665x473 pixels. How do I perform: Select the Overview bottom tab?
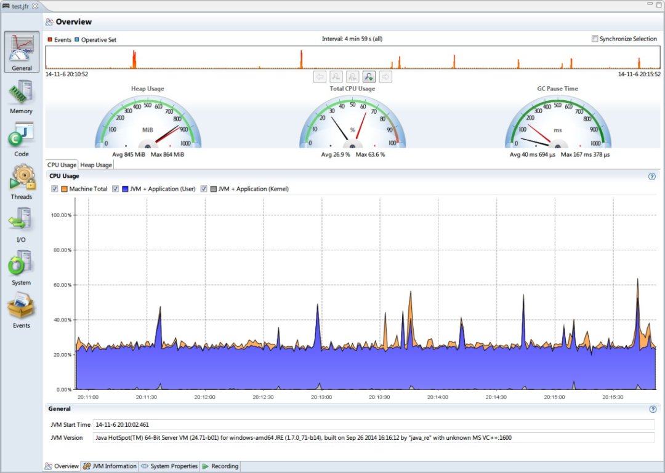(x=62, y=466)
